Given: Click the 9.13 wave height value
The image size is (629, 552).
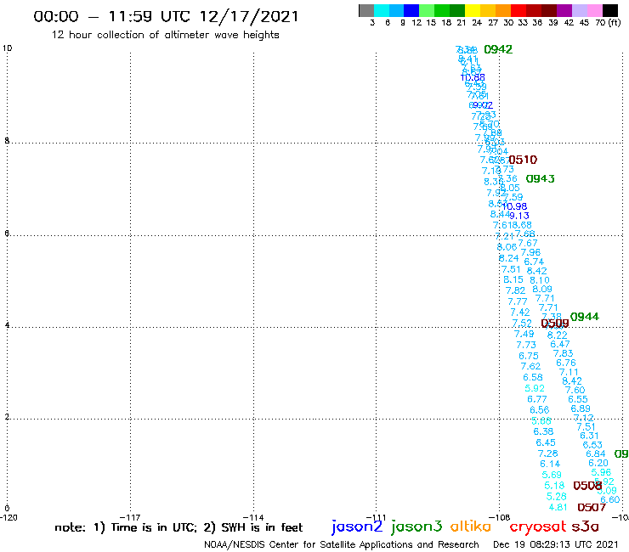Looking at the screenshot, I should point(519,216).
